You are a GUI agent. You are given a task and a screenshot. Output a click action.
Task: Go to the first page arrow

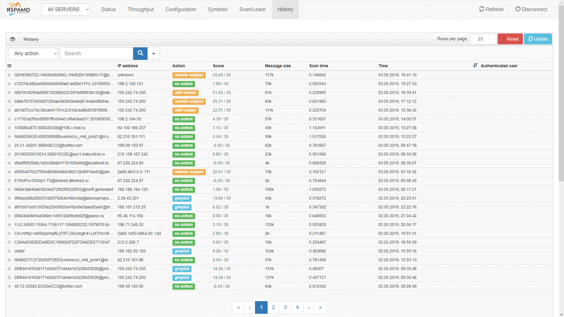coord(238,307)
